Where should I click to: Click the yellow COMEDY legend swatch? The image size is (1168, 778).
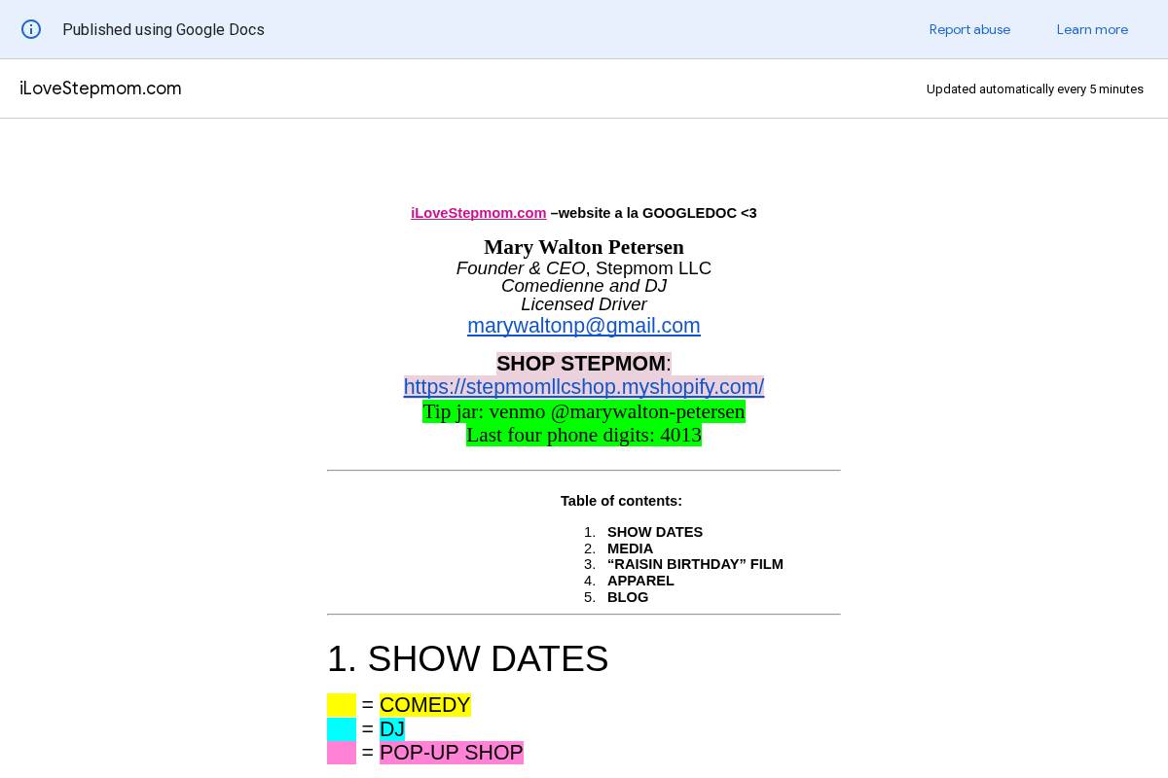(342, 704)
